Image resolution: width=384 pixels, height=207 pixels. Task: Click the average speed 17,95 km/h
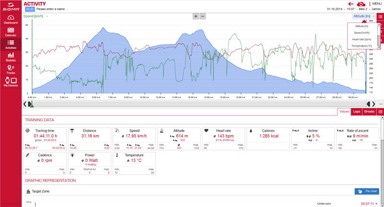pyautogui.click(x=136, y=136)
